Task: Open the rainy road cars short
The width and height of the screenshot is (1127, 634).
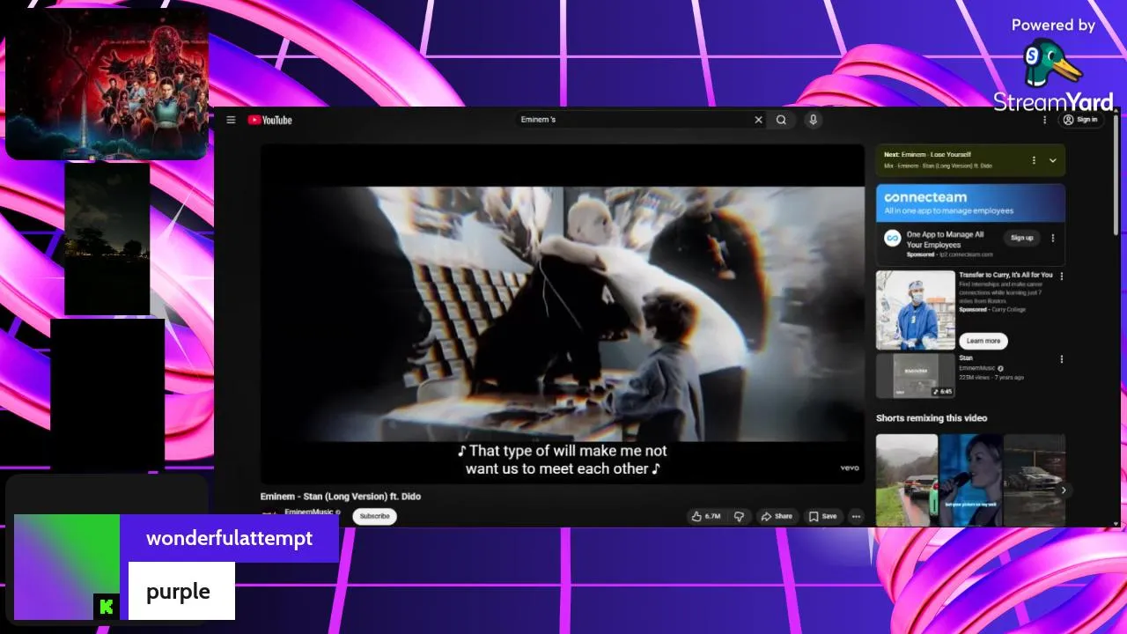Action: coord(907,480)
